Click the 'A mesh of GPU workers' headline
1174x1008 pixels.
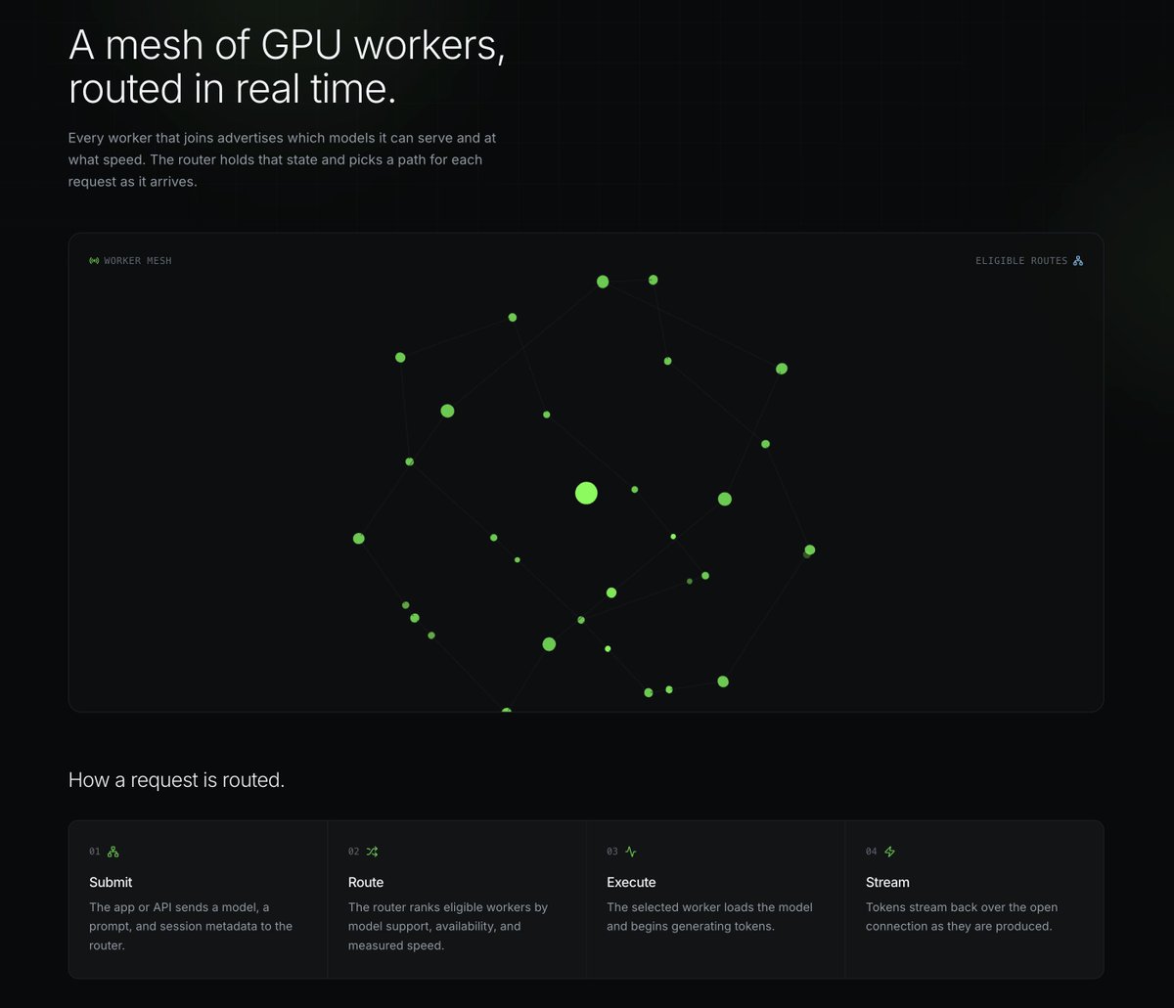pos(287,66)
